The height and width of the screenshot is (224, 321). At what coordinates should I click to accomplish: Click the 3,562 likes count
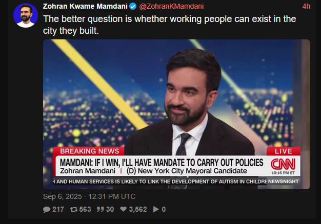(138, 209)
